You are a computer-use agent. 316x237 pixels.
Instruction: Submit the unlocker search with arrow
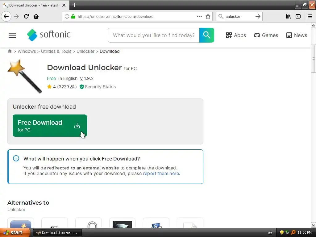pyautogui.click(x=258, y=17)
